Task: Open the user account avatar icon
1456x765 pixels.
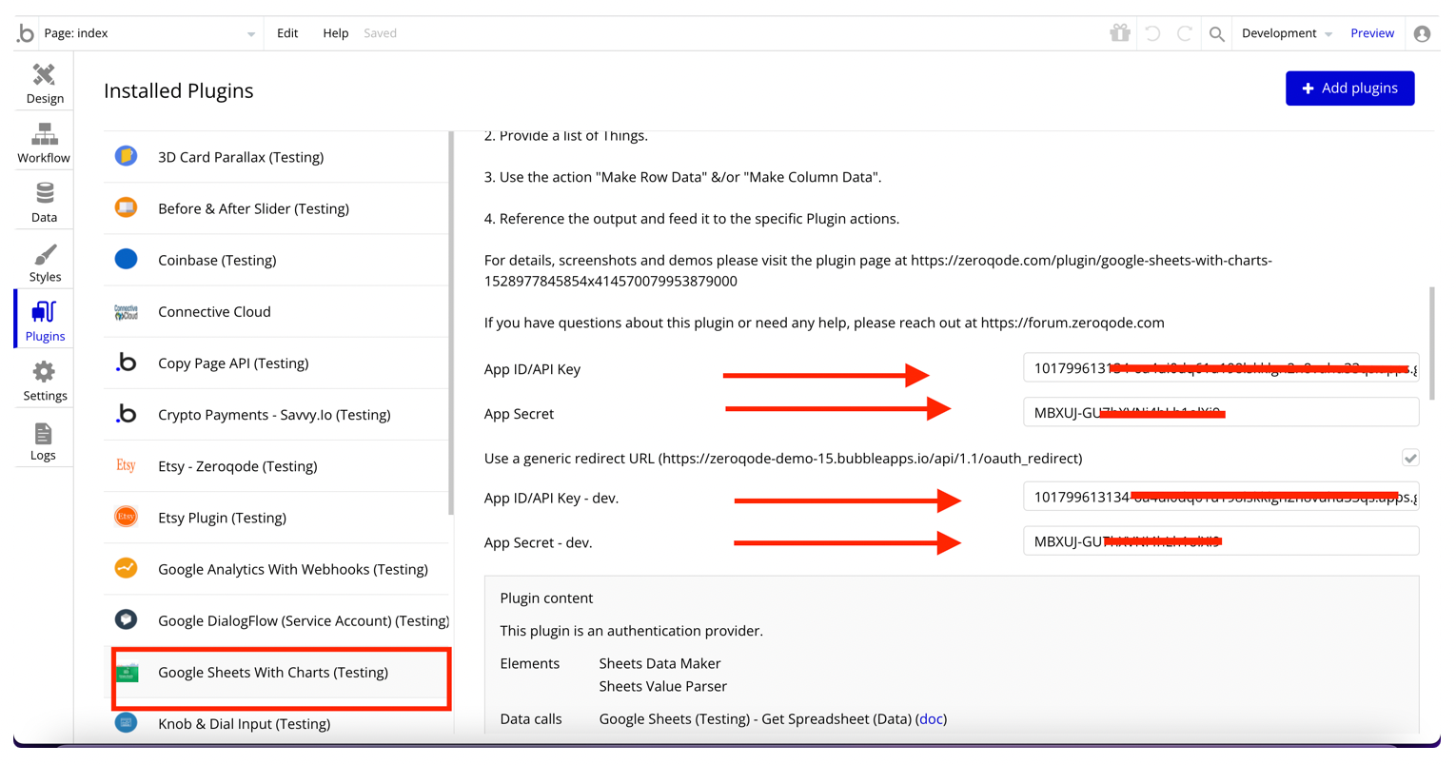Action: point(1422,34)
